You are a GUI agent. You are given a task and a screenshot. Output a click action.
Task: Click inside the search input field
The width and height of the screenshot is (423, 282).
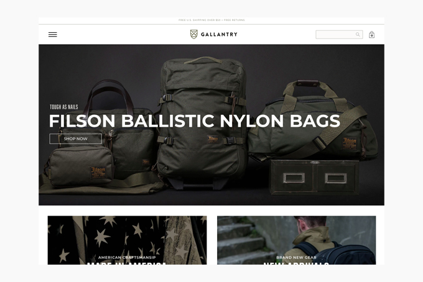(x=339, y=35)
